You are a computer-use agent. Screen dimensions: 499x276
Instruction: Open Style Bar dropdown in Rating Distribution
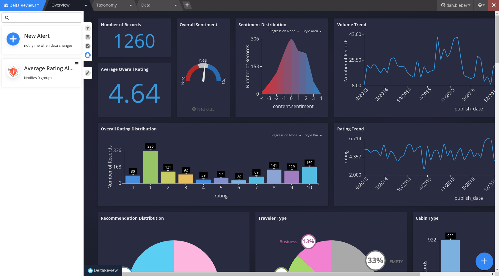(313, 135)
